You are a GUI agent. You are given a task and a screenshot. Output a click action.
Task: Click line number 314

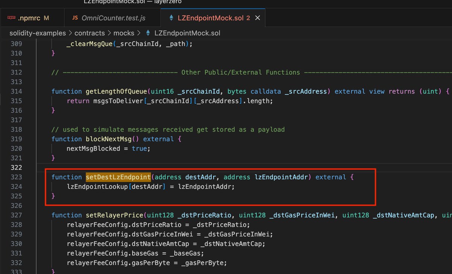[x=16, y=91]
